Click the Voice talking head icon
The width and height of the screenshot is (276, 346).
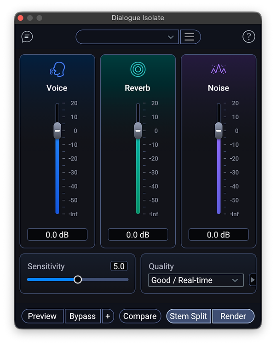coord(57,69)
